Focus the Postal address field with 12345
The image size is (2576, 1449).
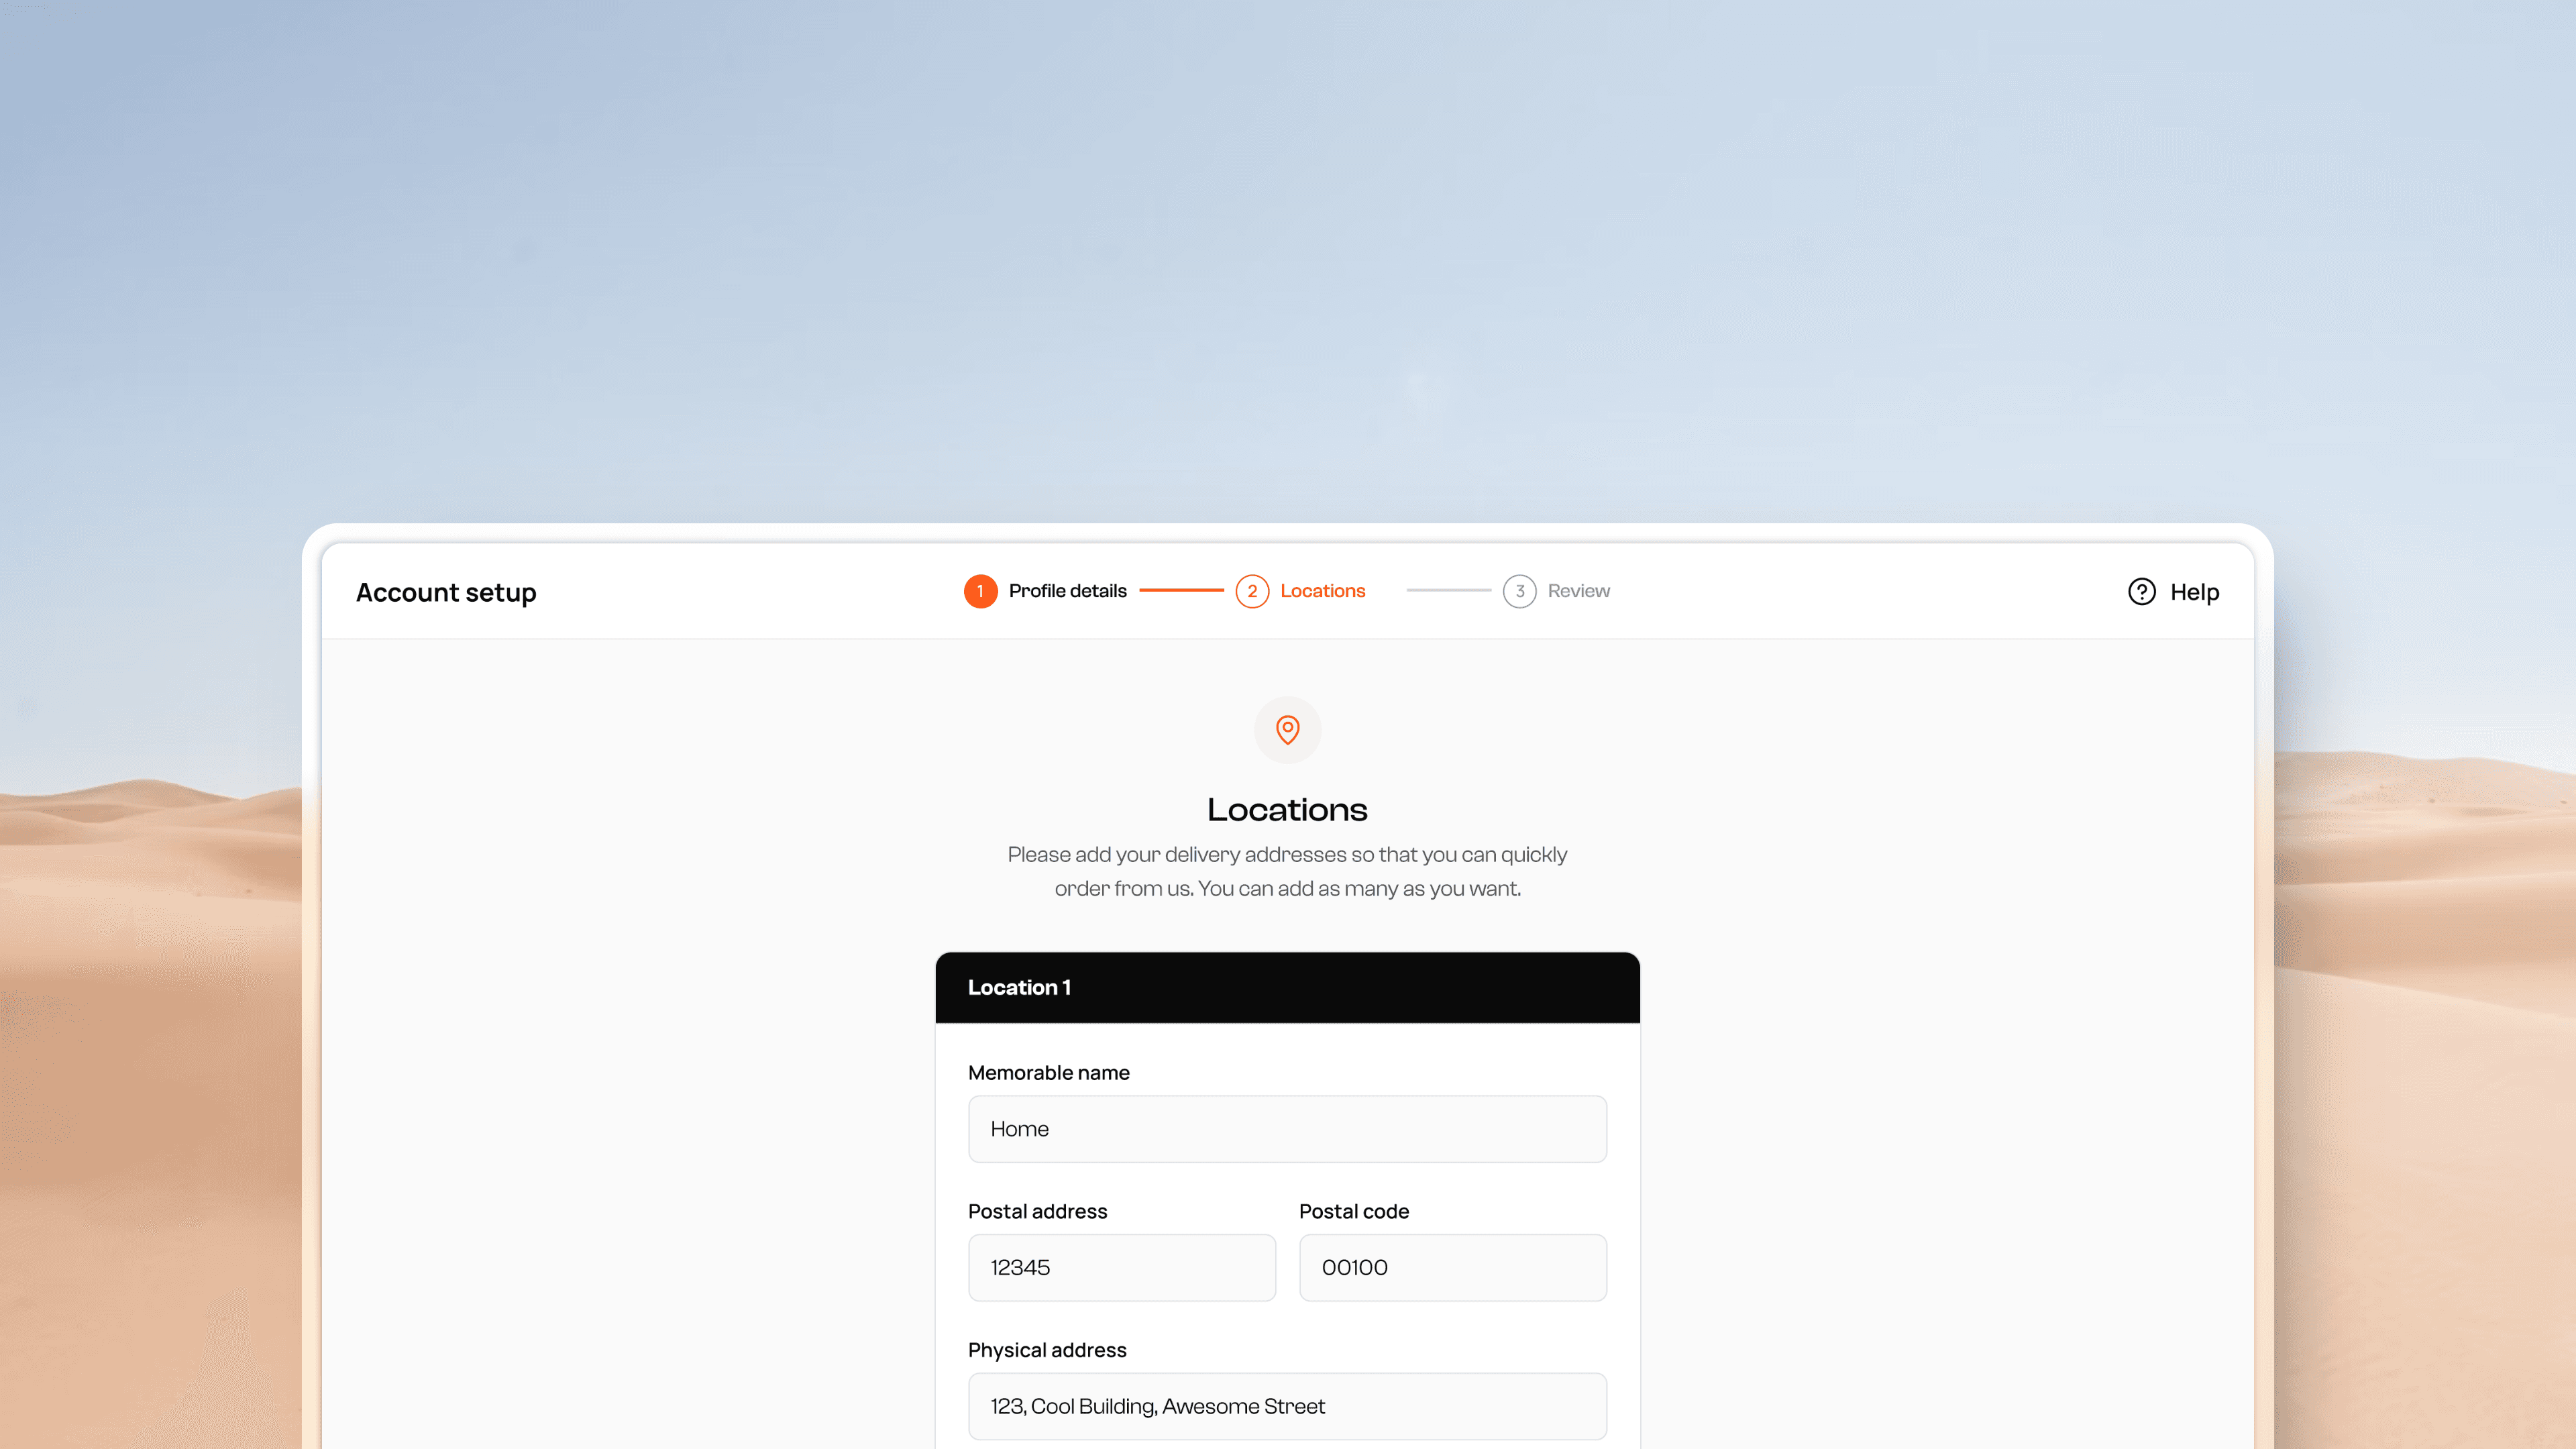[1122, 1268]
